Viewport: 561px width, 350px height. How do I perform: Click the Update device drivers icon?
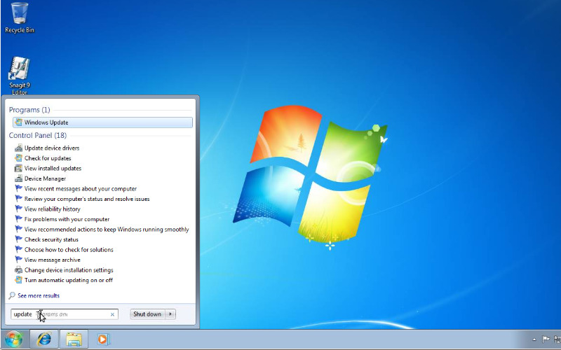coord(18,148)
